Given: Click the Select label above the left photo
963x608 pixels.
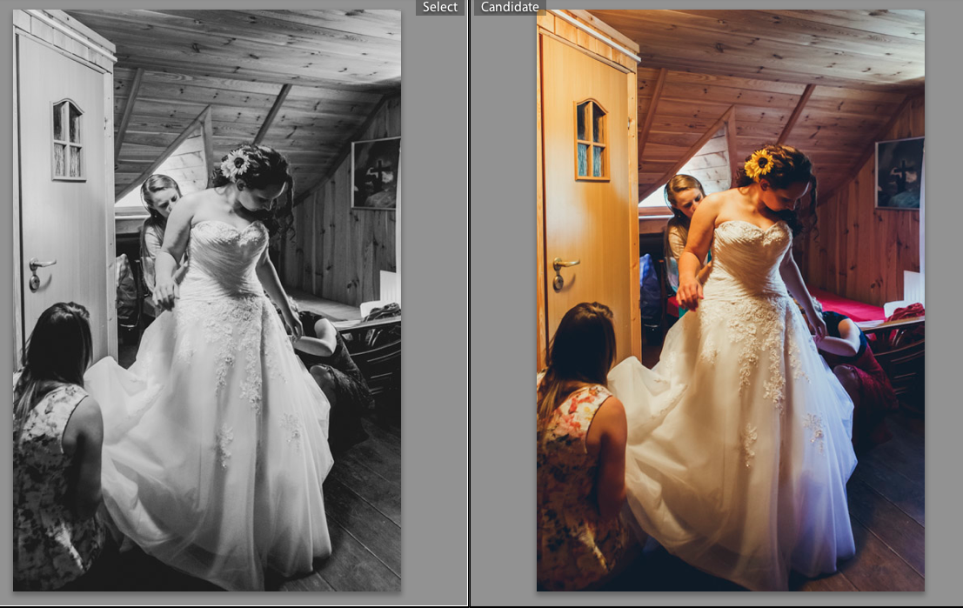Looking at the screenshot, I should [x=439, y=7].
